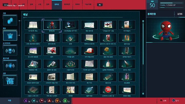The image size is (185, 104).
Task: Click the 선택 confirm button
Action: point(163,100)
